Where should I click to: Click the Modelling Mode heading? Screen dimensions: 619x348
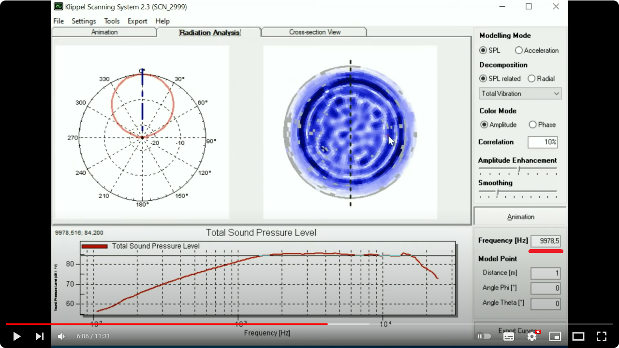point(505,36)
